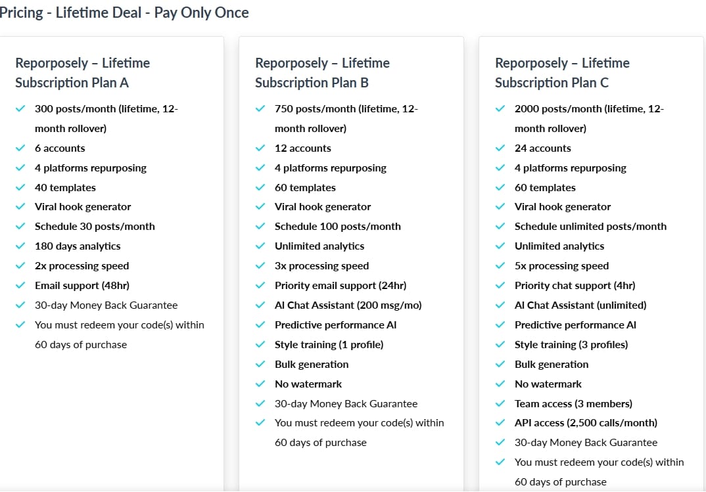Click checkmark beside '180 days analytics'
The image size is (706, 492).
click(20, 246)
